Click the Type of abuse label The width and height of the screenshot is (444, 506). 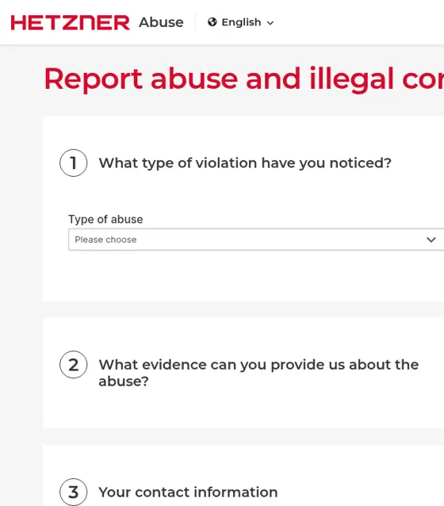pyautogui.click(x=105, y=219)
